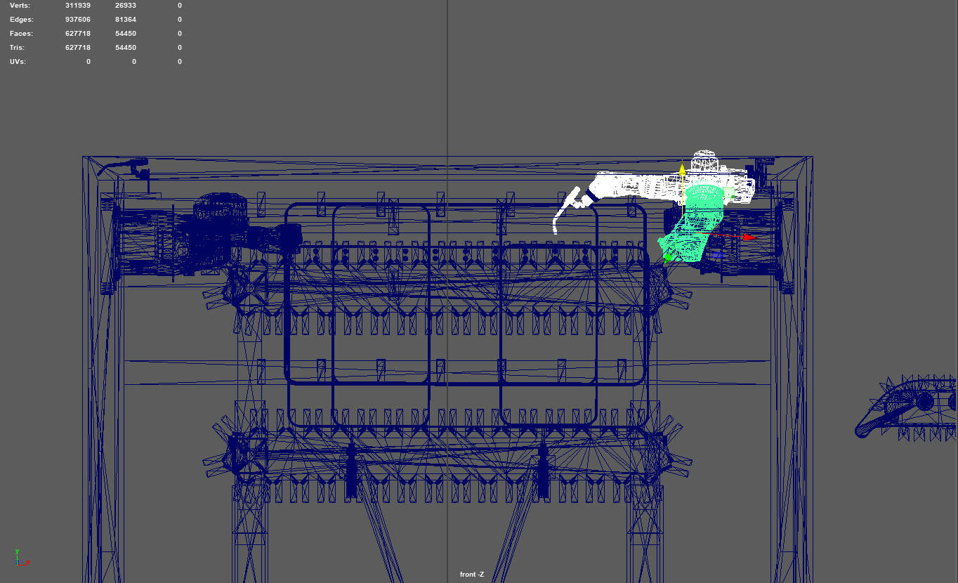This screenshot has height=583, width=958.
Task: Click the Edges label in the HUD
Action: [21, 20]
